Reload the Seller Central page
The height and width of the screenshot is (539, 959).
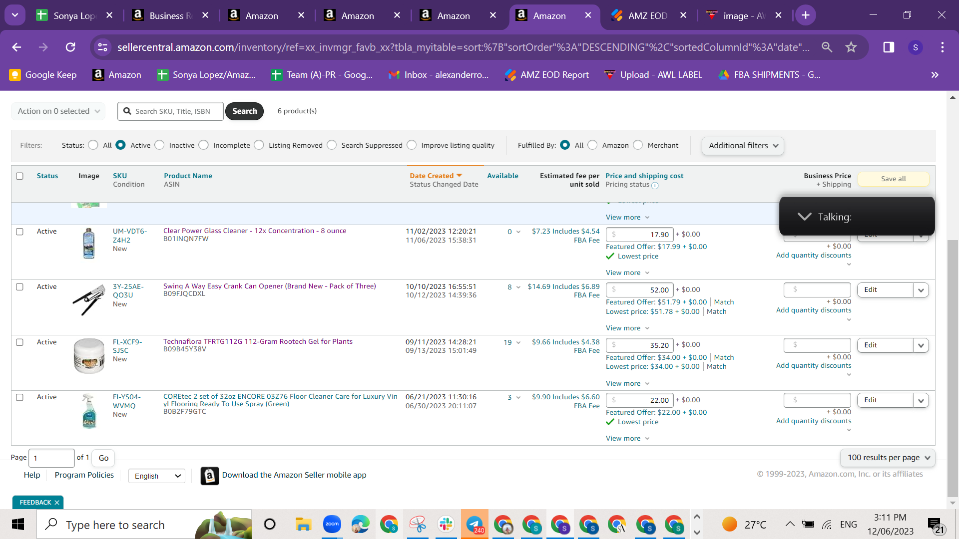(70, 47)
